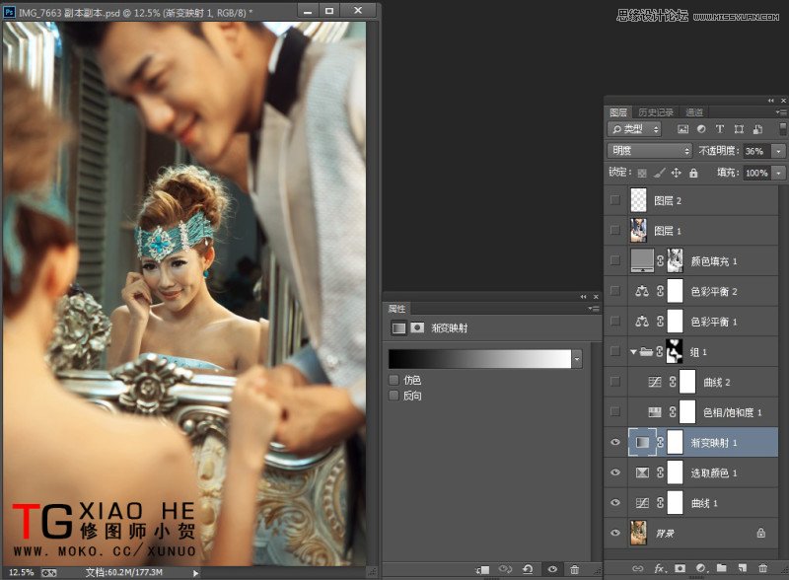Click the Link layers icon
This screenshot has height=580, width=789.
click(639, 569)
